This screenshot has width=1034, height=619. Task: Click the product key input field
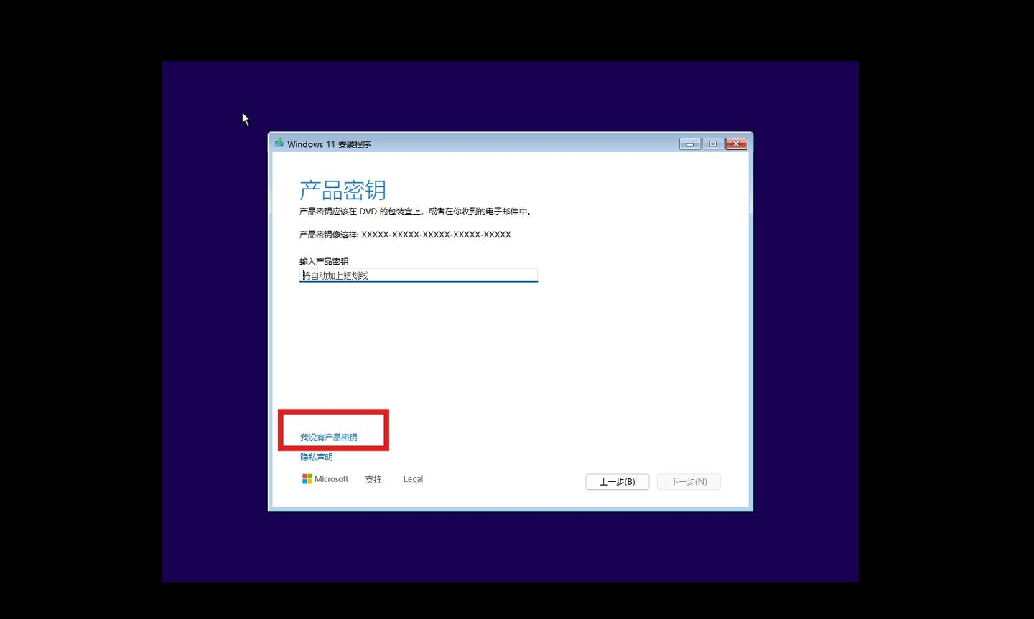click(418, 275)
